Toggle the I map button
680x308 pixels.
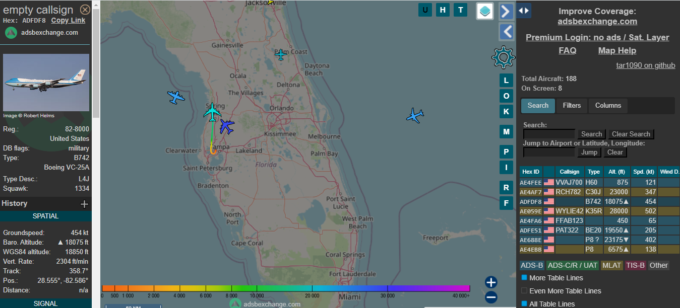click(507, 167)
